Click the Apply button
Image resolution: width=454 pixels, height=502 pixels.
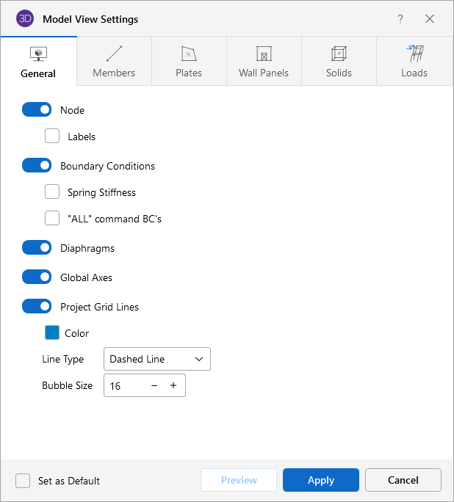[x=321, y=480]
